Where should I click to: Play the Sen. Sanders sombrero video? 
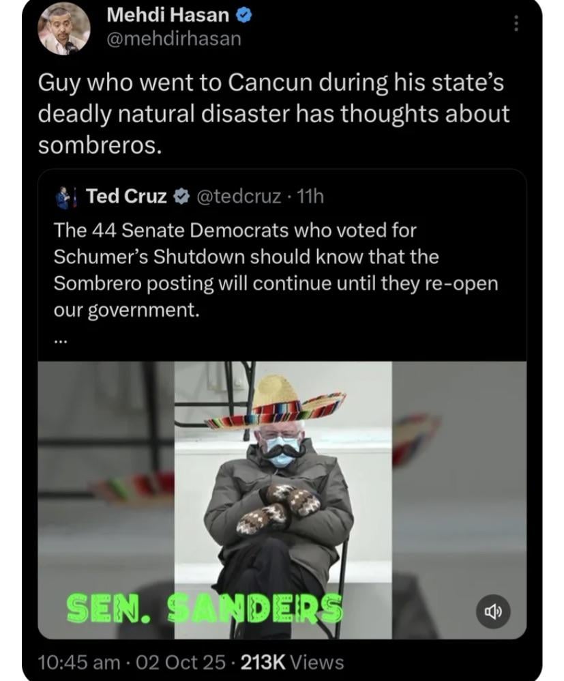[x=282, y=500]
